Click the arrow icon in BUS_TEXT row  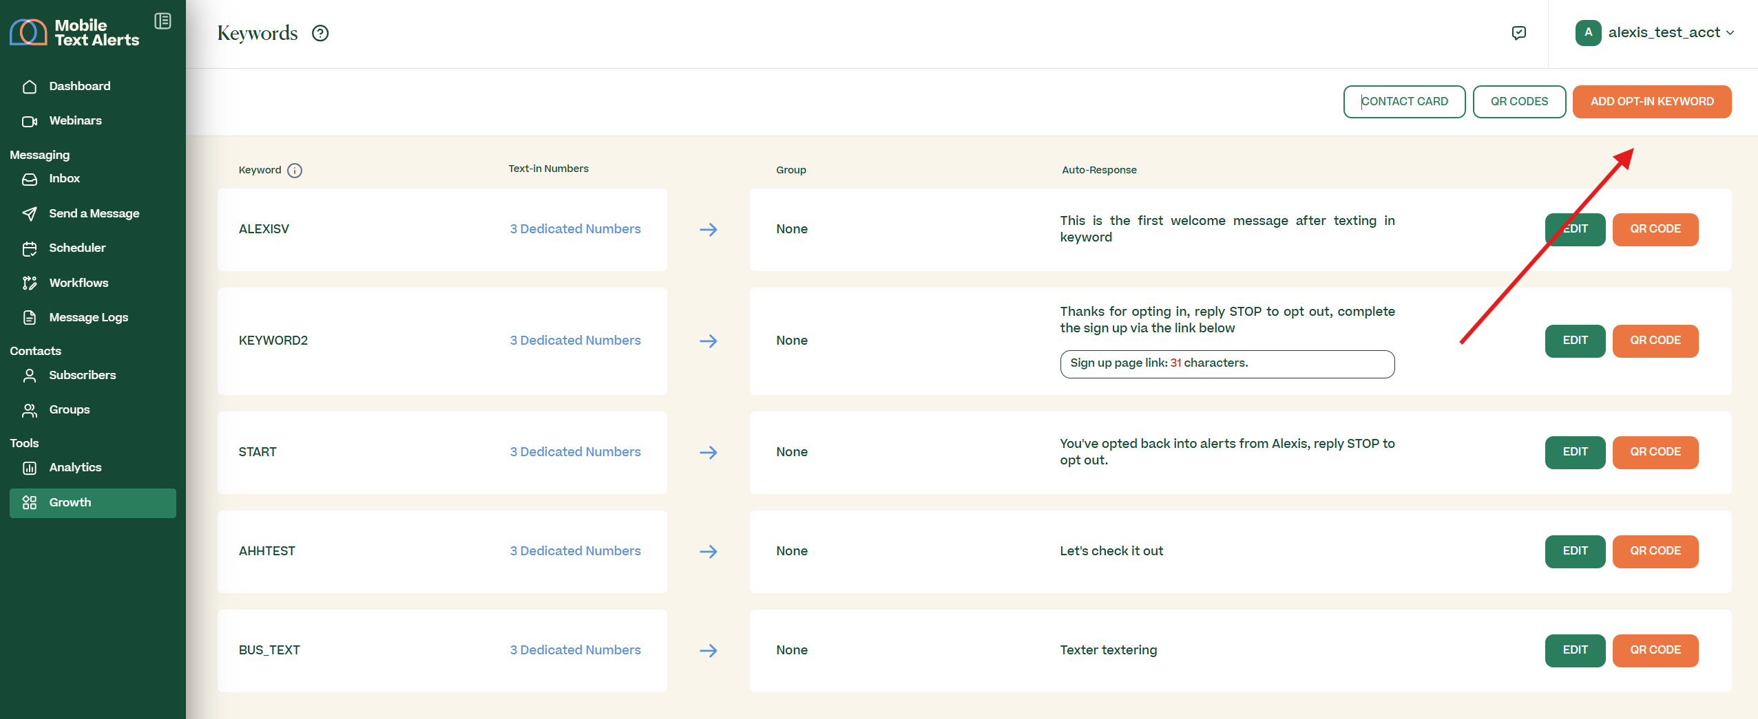pos(708,651)
